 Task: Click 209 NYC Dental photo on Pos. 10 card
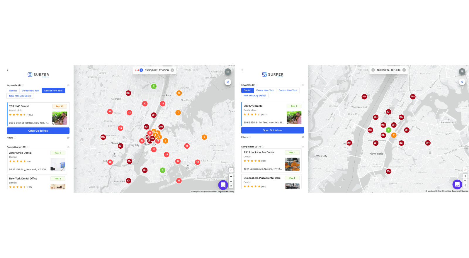pyautogui.click(x=60, y=118)
